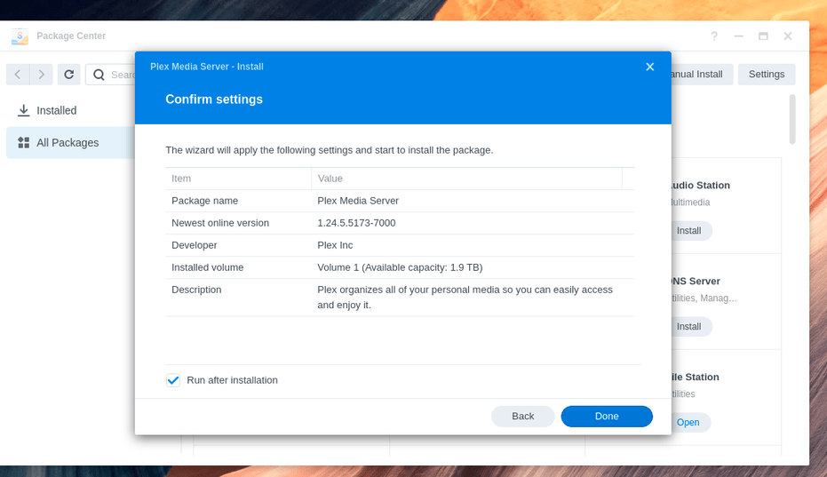The width and height of the screenshot is (827, 477).
Task: Click the Package name row label
Action: [x=204, y=201]
